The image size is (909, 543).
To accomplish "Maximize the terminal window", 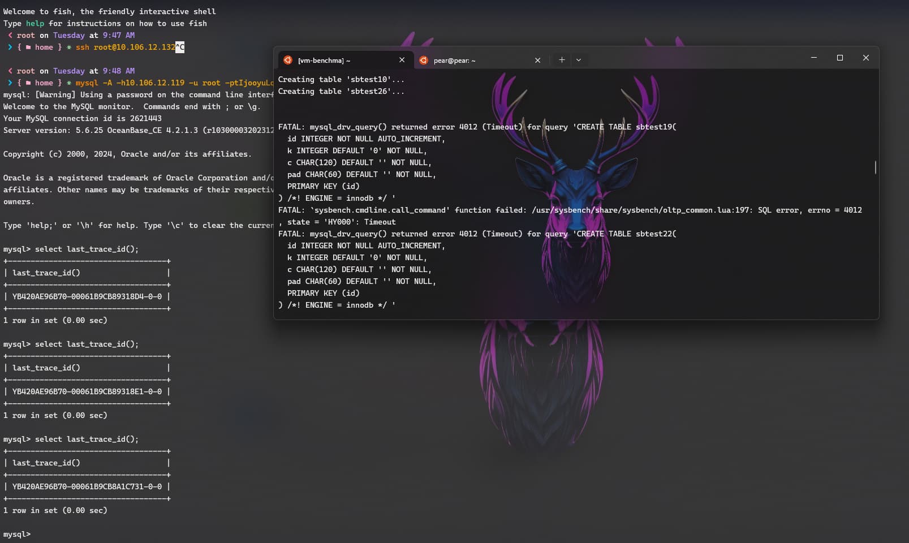I will click(x=840, y=58).
